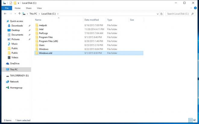Unpin Downloads using its pin icon

pyautogui.click(x=30, y=26)
